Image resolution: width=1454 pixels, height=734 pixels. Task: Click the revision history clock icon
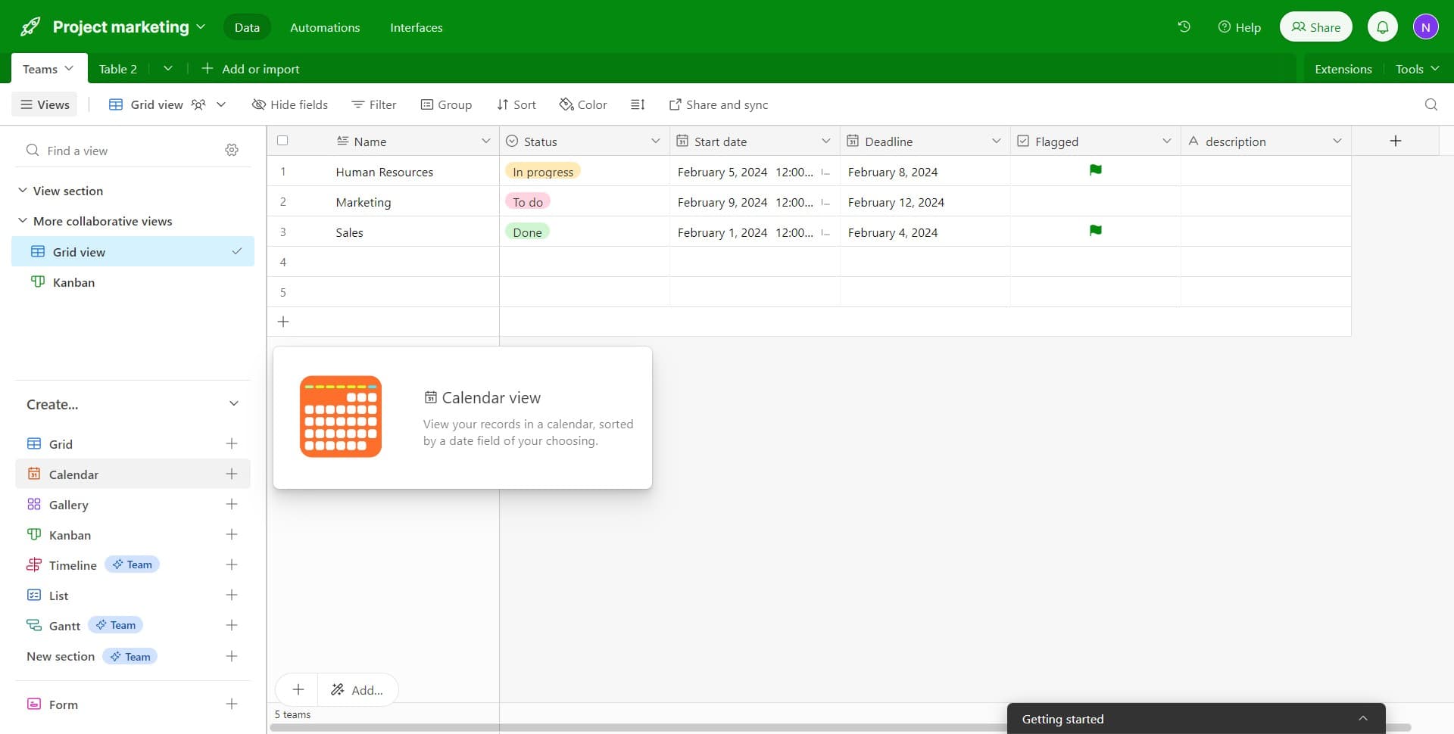[1184, 26]
